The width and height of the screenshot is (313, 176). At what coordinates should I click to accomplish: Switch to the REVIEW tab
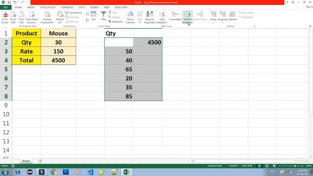pyautogui.click(x=94, y=7)
